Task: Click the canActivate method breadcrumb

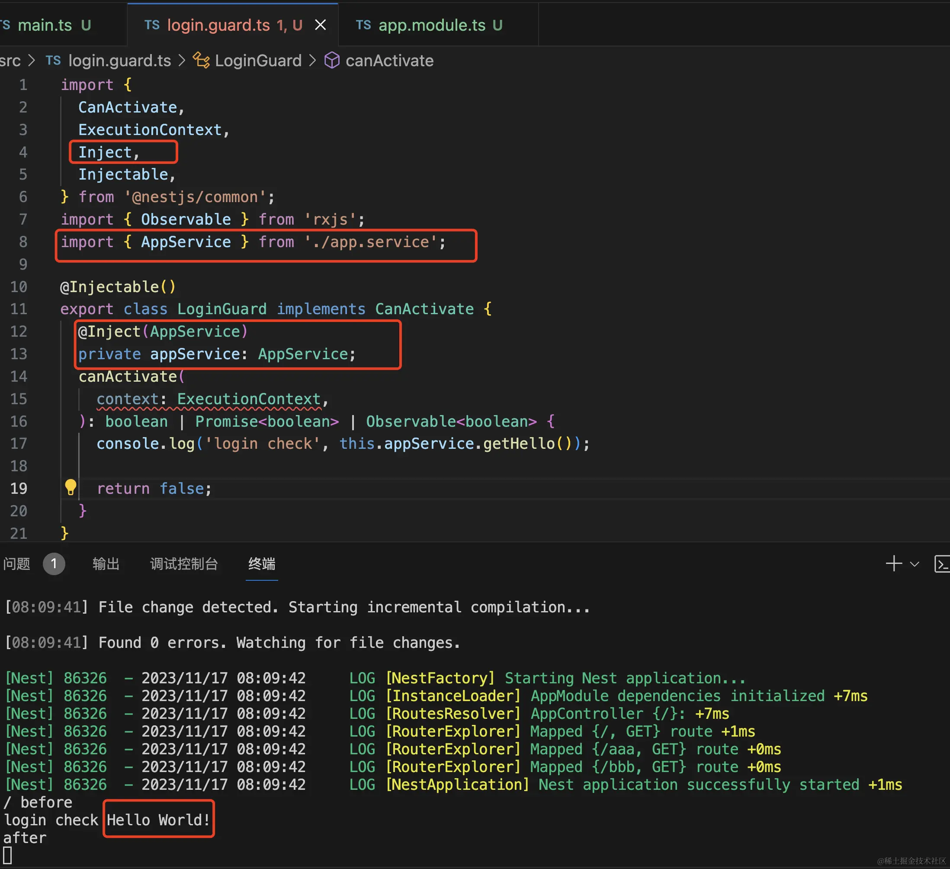Action: (x=389, y=61)
